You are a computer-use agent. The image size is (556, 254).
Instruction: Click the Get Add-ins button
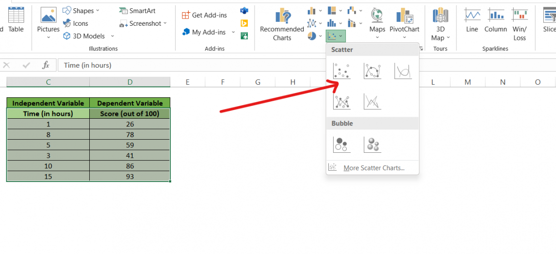point(204,15)
